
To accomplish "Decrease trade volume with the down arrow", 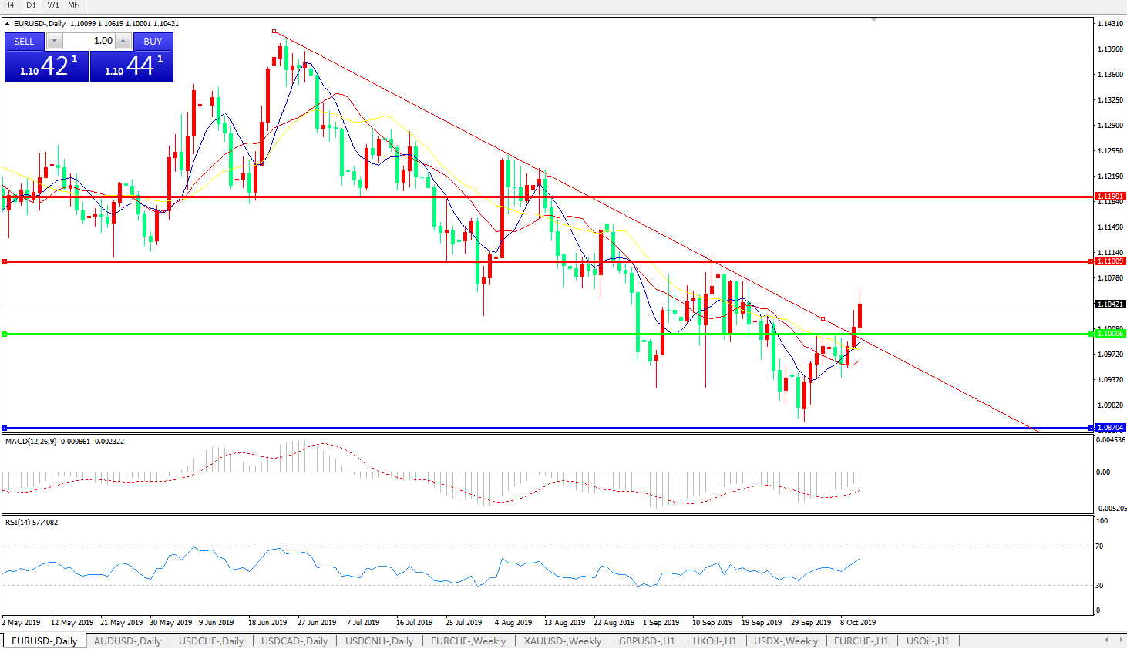I will point(54,41).
